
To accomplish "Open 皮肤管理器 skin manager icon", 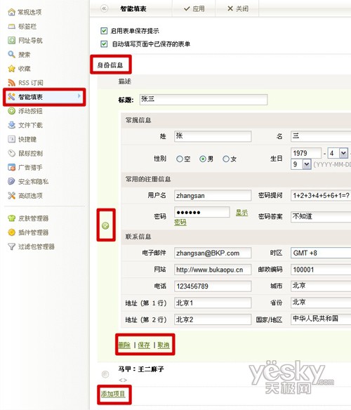I will click(11, 218).
